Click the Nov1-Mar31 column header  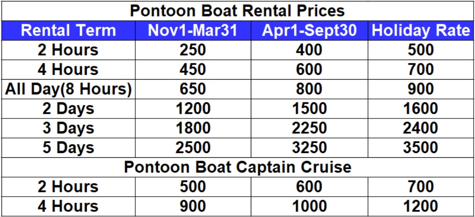pos(193,30)
